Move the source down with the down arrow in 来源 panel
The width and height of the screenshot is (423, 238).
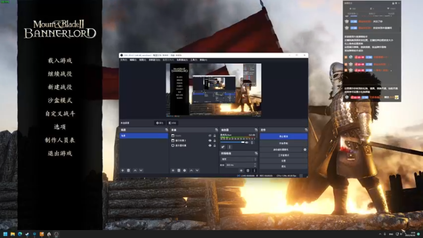197,170
